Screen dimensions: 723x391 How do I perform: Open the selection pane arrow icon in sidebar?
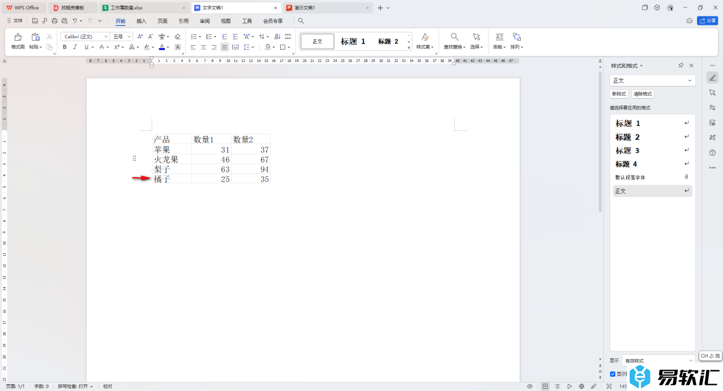pyautogui.click(x=712, y=93)
